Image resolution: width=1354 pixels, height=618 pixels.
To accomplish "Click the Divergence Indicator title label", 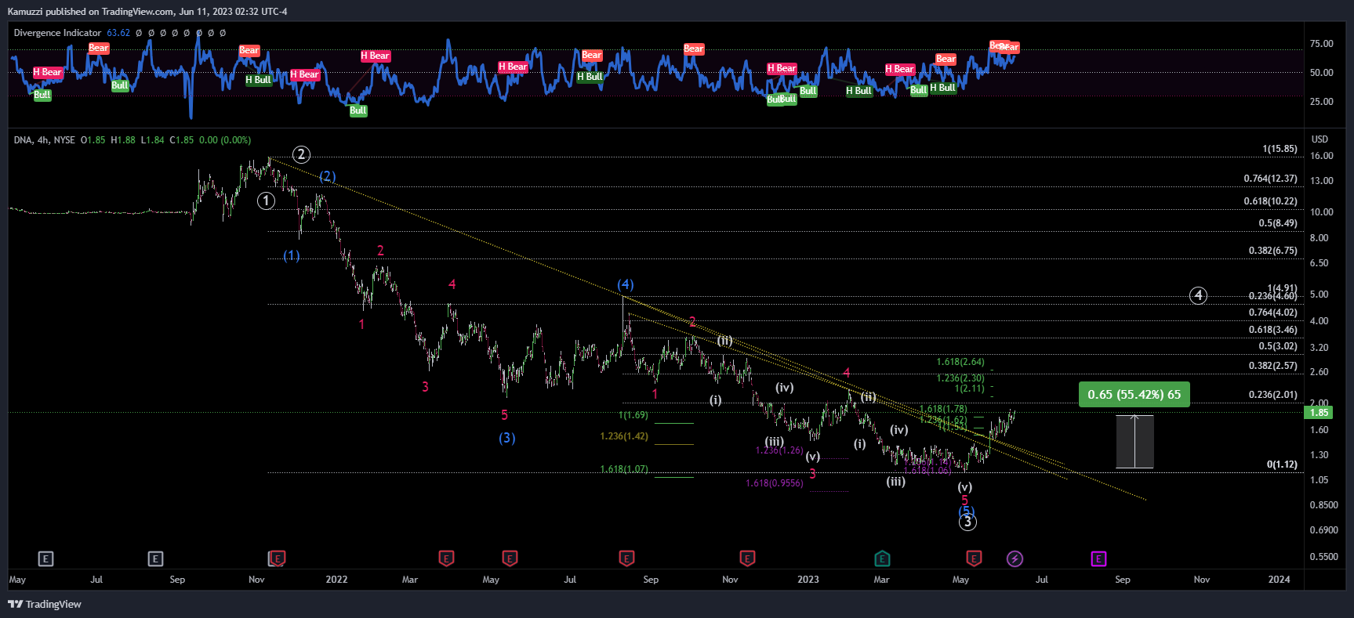I will click(57, 33).
